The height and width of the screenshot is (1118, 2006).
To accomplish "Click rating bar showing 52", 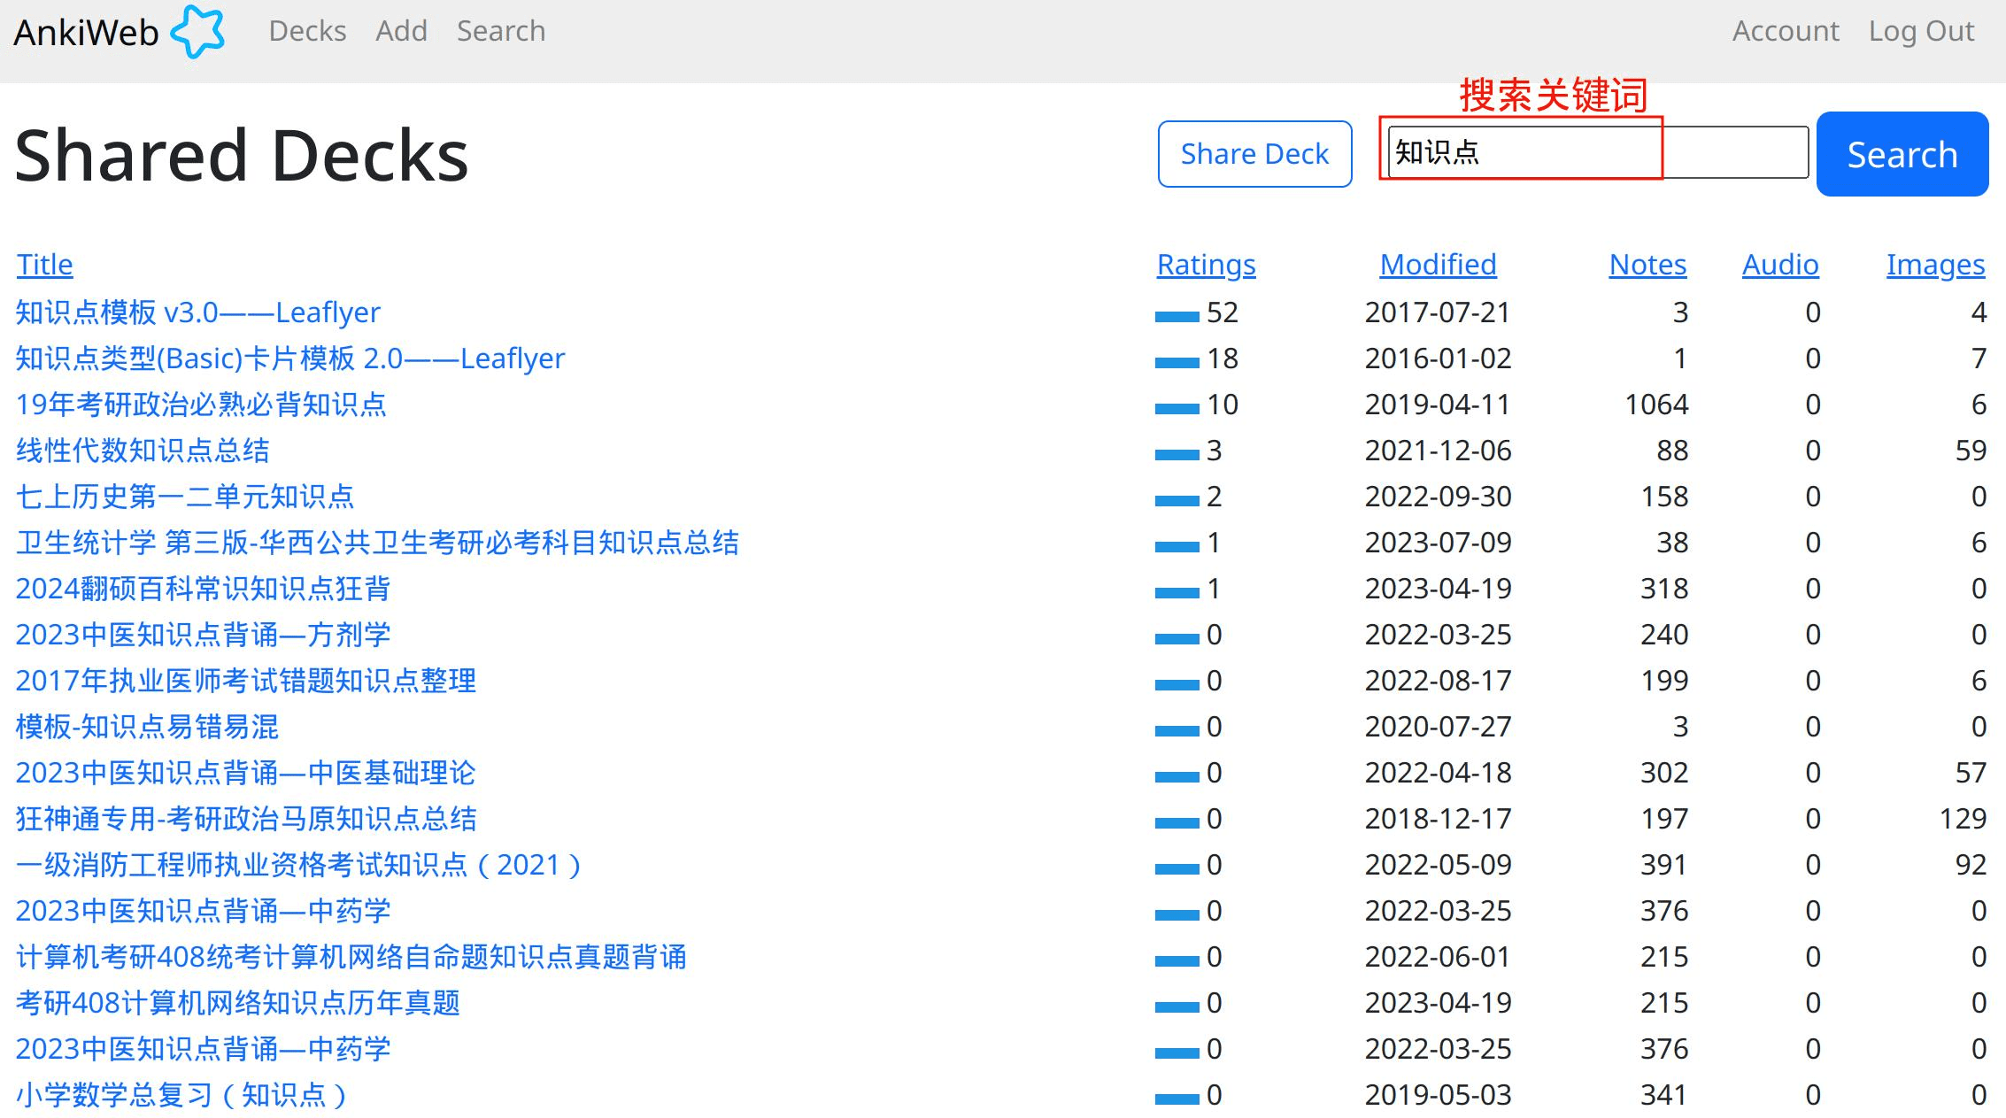I will [x=1177, y=316].
